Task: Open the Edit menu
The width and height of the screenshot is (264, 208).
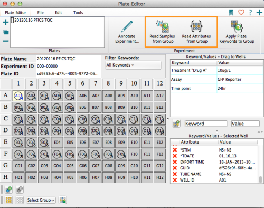Action: (59, 13)
